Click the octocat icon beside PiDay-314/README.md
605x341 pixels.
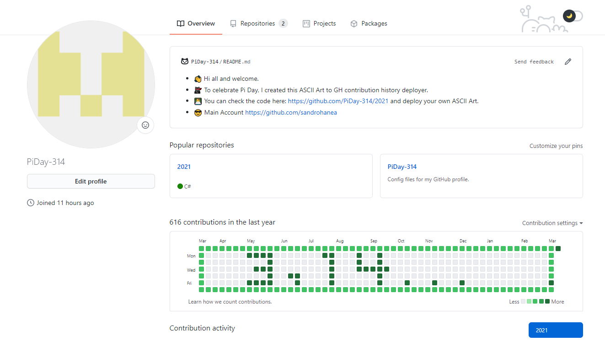point(184,61)
